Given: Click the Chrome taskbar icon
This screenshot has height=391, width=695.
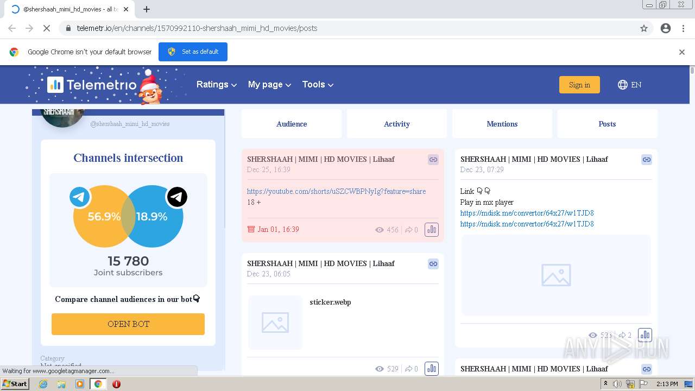Looking at the screenshot, I should coord(98,384).
